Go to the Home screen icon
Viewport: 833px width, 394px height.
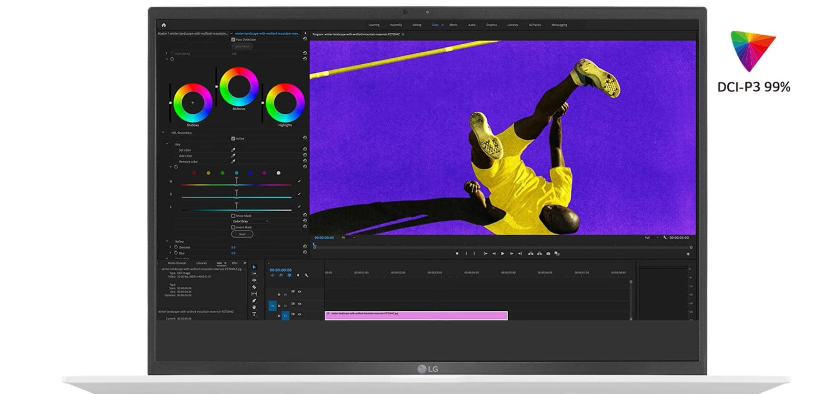point(164,25)
